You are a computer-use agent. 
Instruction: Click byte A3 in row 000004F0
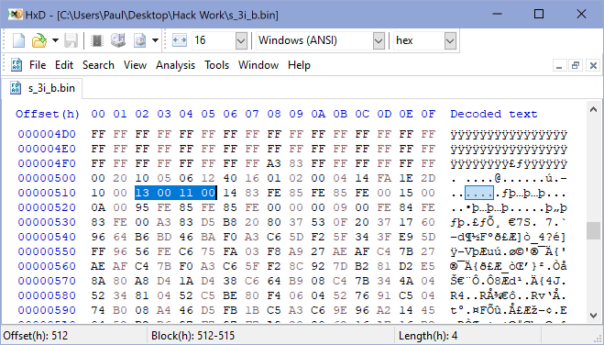pyautogui.click(x=274, y=163)
